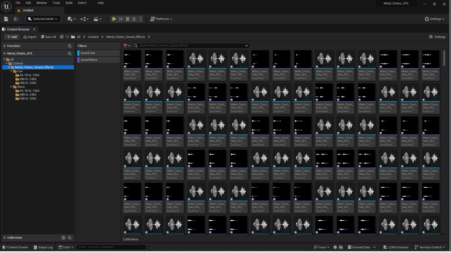Viewport: 451px width, 253px height.
Task: Start Play in editor
Action: [114, 19]
